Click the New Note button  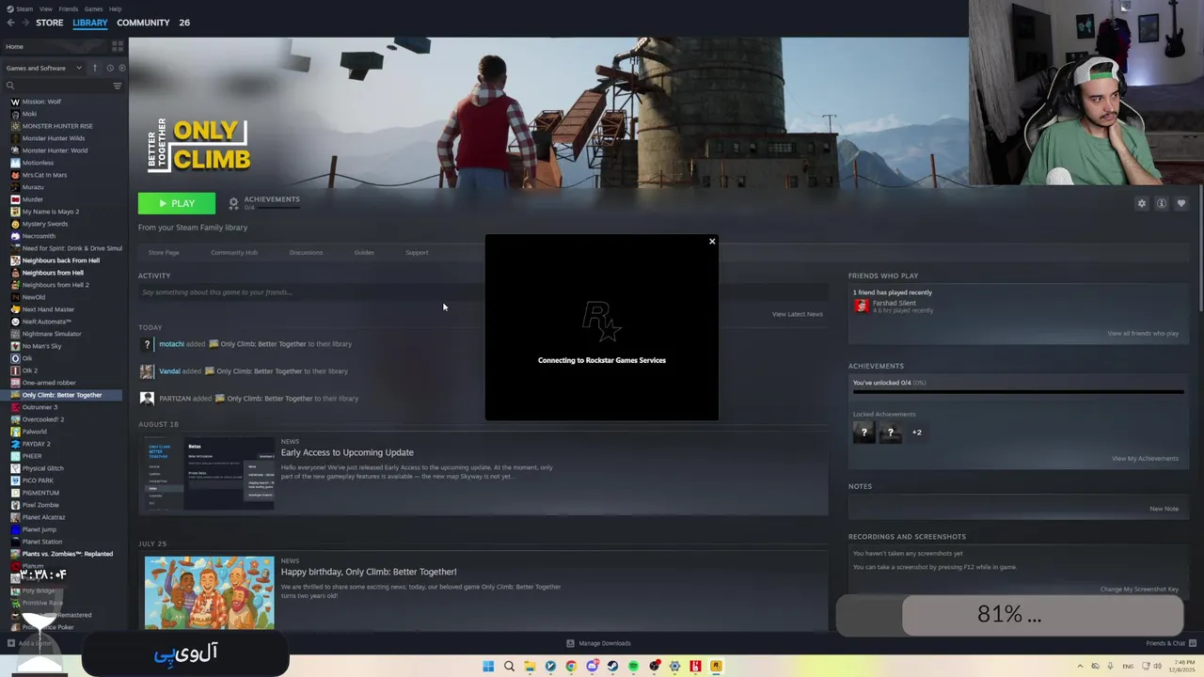click(x=1164, y=509)
